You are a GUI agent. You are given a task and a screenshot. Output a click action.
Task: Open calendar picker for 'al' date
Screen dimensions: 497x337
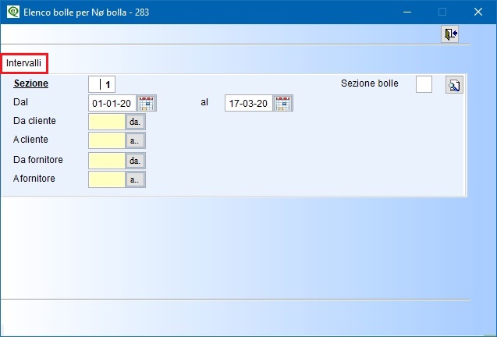[282, 103]
